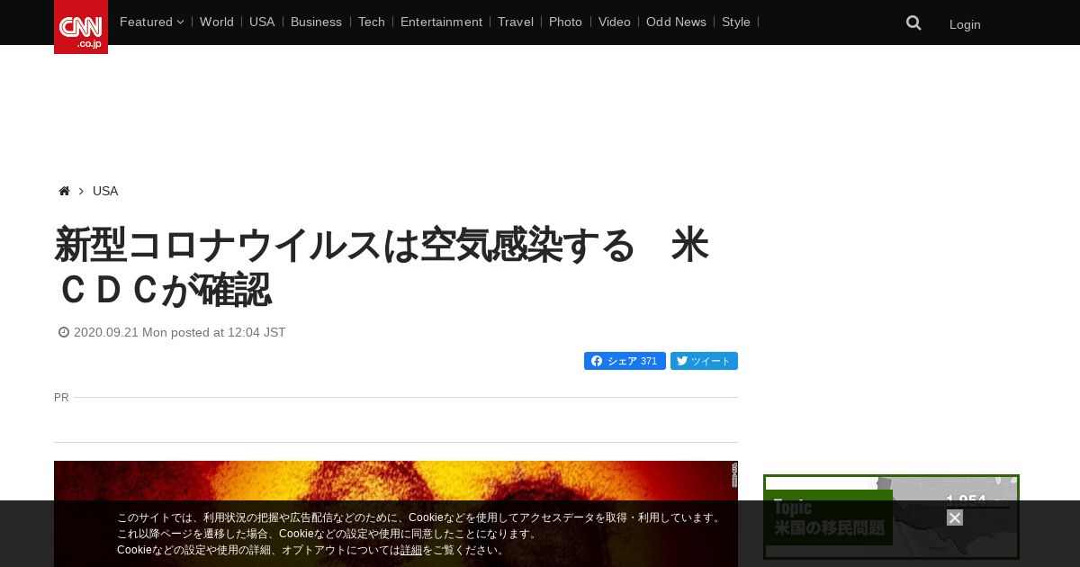Screen dimensions: 1080x567
Task: Click USA in the breadcrumb trail
Action: click(105, 191)
